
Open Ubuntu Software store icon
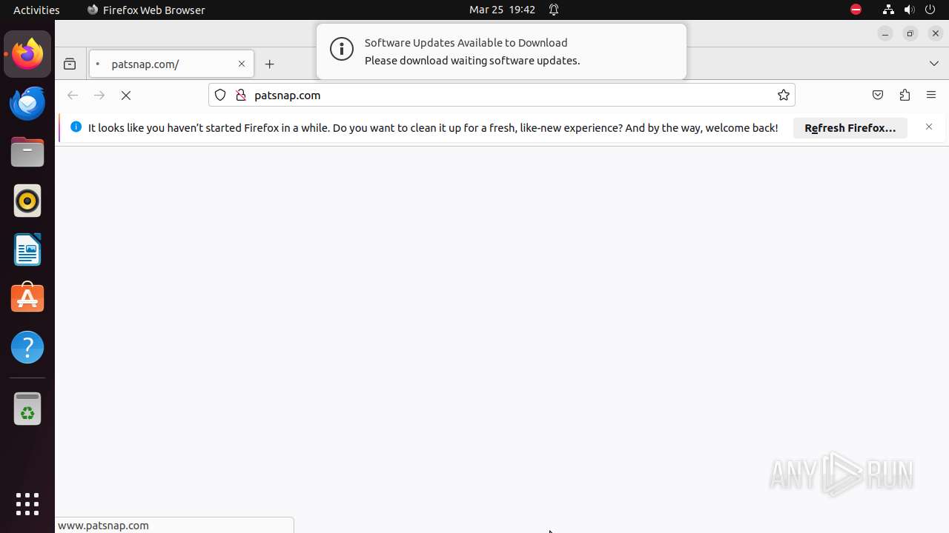pyautogui.click(x=27, y=298)
